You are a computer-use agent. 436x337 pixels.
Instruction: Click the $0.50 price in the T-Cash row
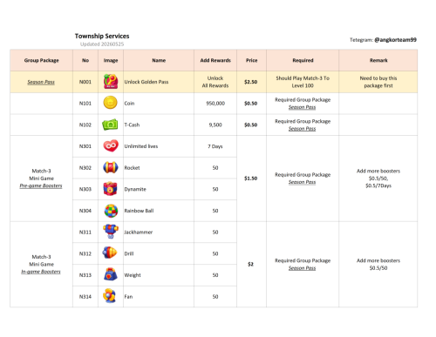click(x=251, y=125)
